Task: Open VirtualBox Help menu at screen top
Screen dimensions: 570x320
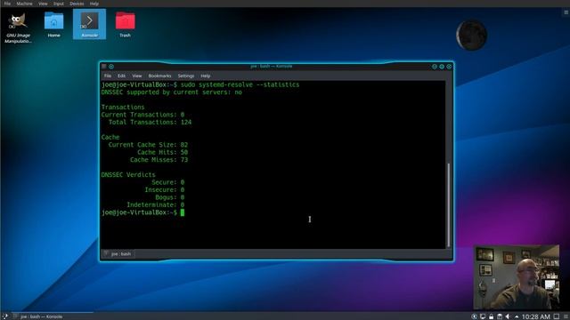Action: tap(94, 4)
